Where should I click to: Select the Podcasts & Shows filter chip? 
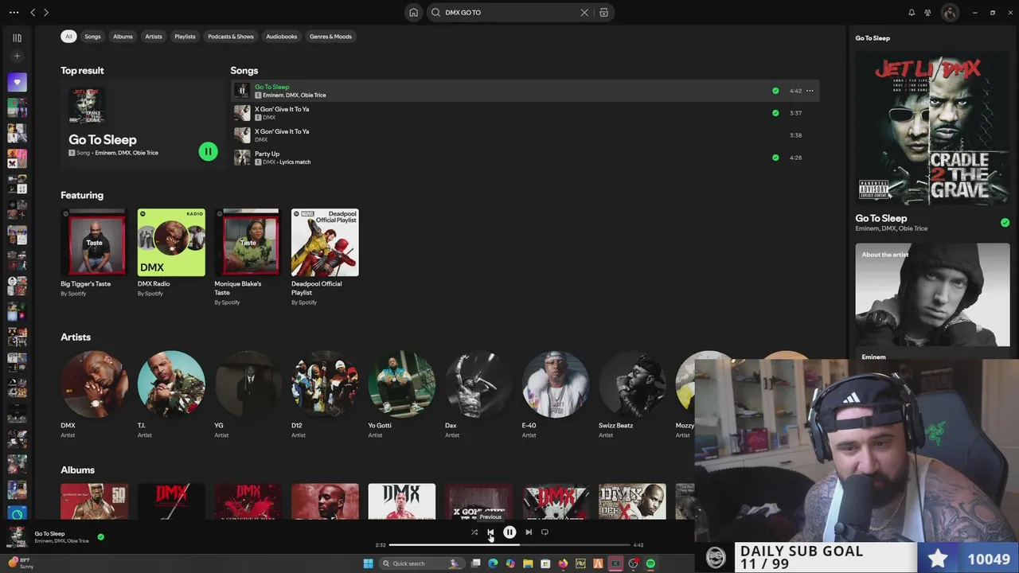pyautogui.click(x=231, y=37)
